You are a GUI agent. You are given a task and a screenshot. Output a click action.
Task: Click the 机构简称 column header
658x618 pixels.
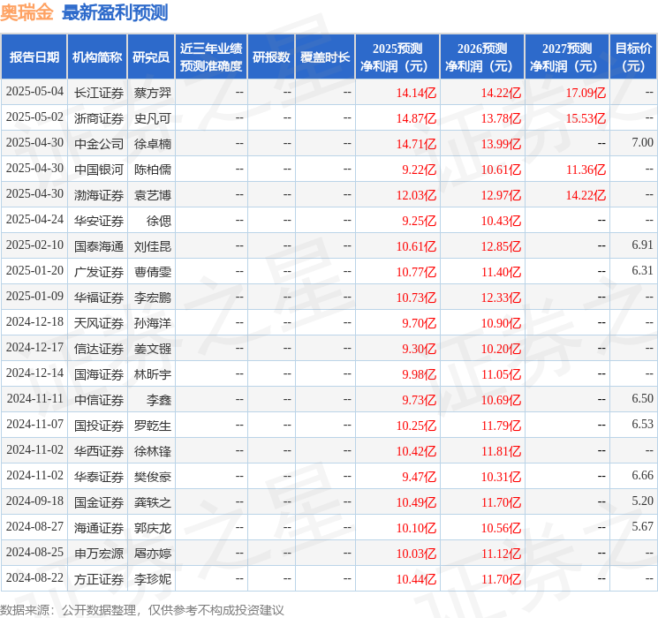(97, 57)
